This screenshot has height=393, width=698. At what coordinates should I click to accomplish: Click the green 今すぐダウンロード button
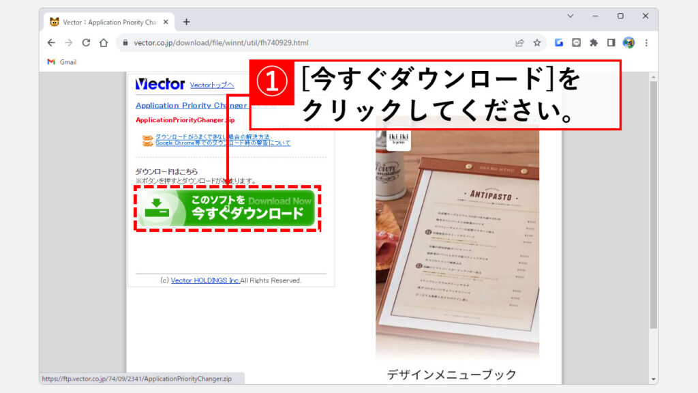tap(226, 208)
